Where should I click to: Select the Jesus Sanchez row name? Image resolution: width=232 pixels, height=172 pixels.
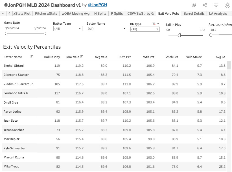pyautogui.click(x=14, y=130)
